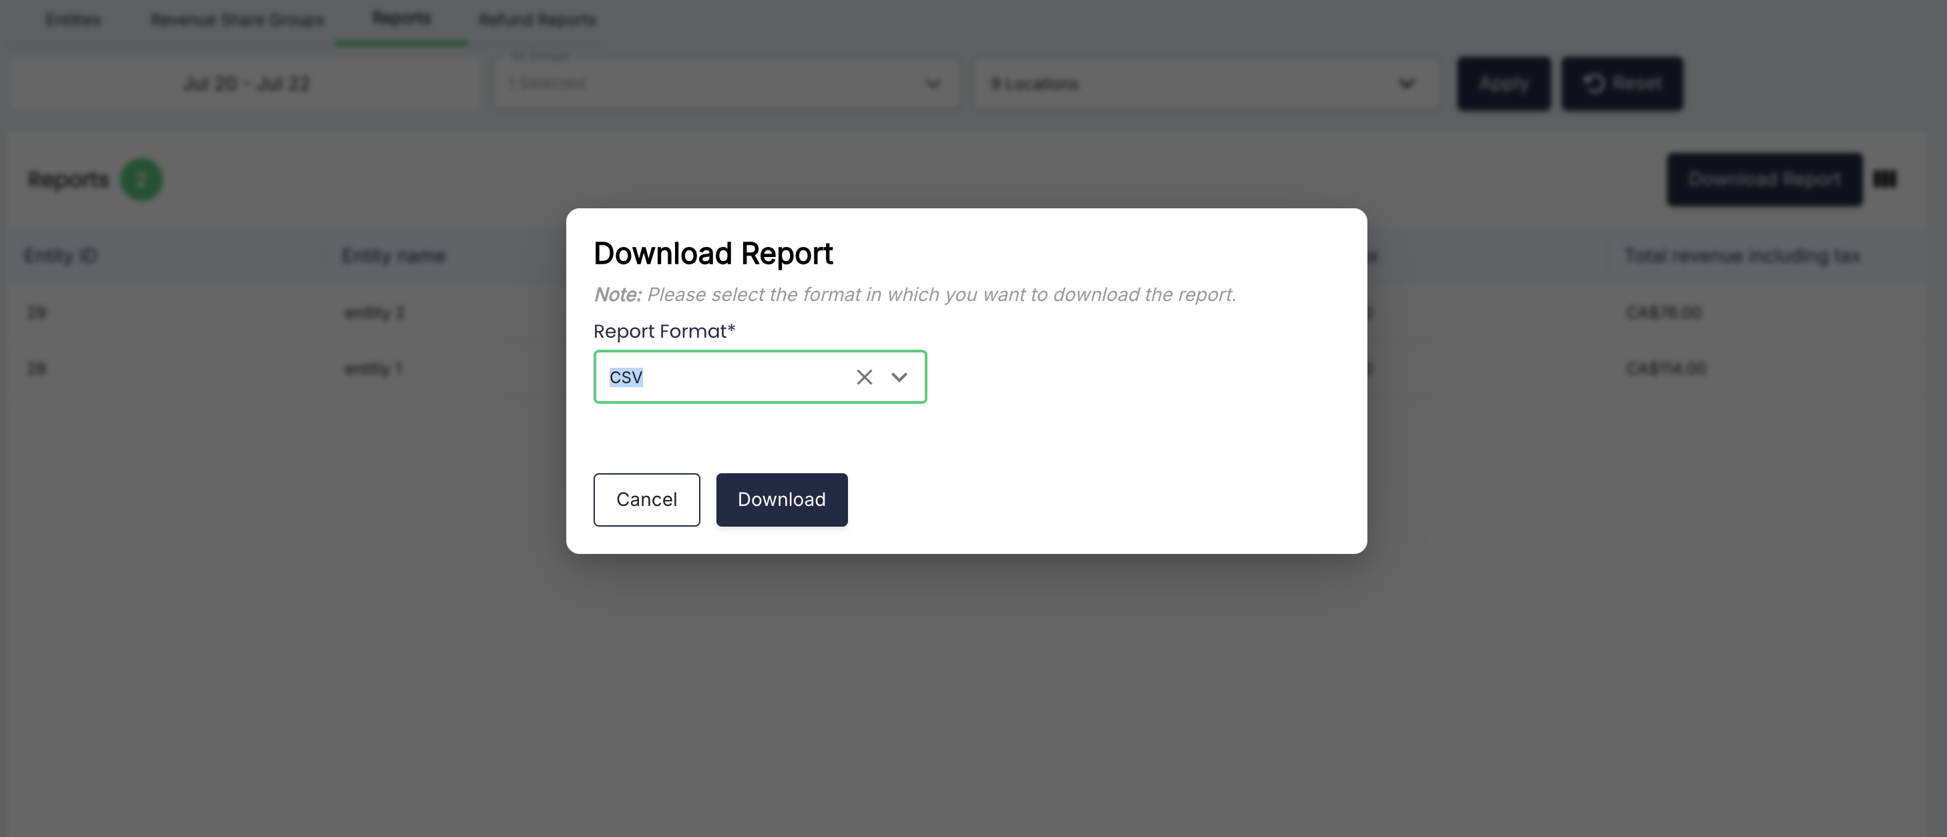Image resolution: width=1947 pixels, height=837 pixels.
Task: Select Entity ID 28 cell
Action: click(36, 368)
